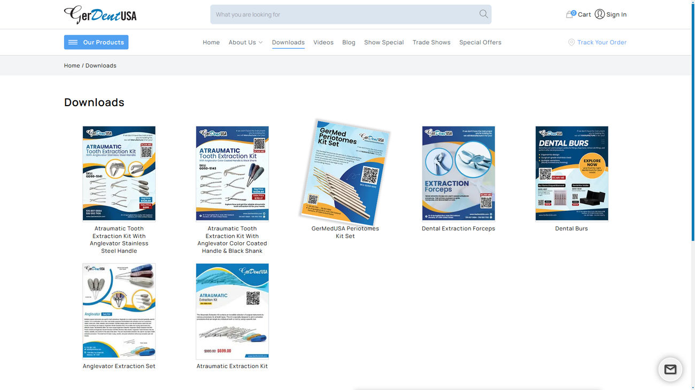Select the Downloads nav tab
Viewport: 695px width, 390px height.
click(288, 43)
